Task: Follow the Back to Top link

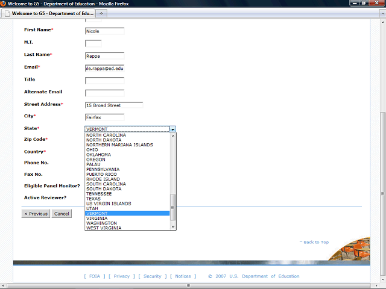Action: point(314,242)
